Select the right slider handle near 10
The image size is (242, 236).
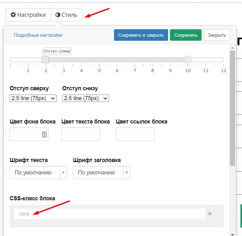pos(188,60)
